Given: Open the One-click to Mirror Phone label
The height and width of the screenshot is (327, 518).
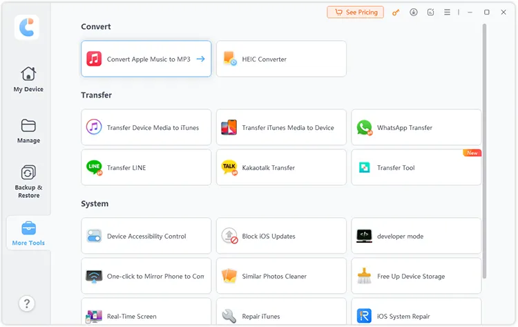Looking at the screenshot, I should [155, 276].
